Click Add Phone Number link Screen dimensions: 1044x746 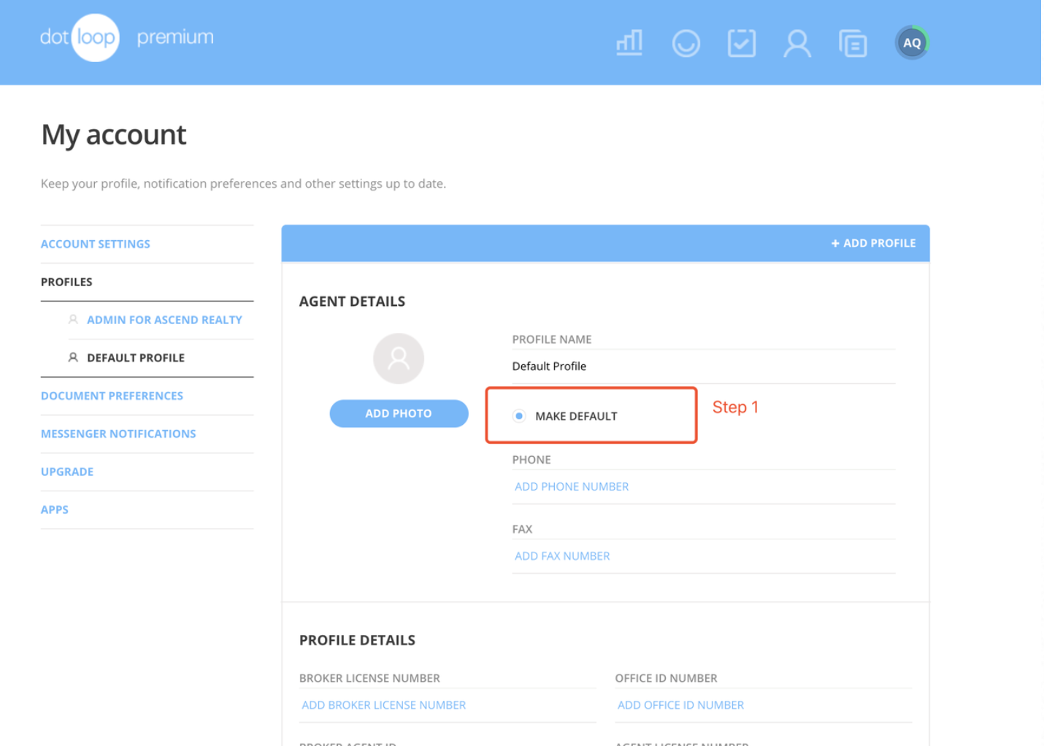pos(572,486)
